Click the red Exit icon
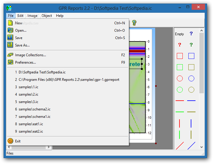The height and width of the screenshot is (164, 213). click(x=10, y=141)
